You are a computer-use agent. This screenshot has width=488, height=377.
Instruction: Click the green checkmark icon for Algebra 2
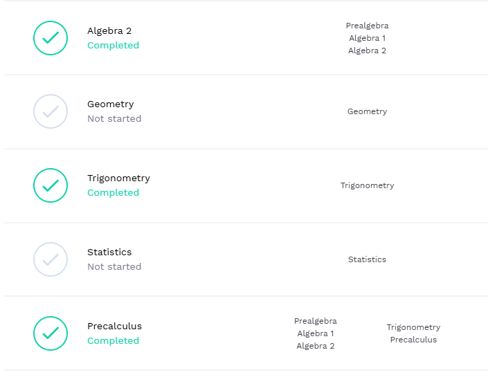coord(51,38)
